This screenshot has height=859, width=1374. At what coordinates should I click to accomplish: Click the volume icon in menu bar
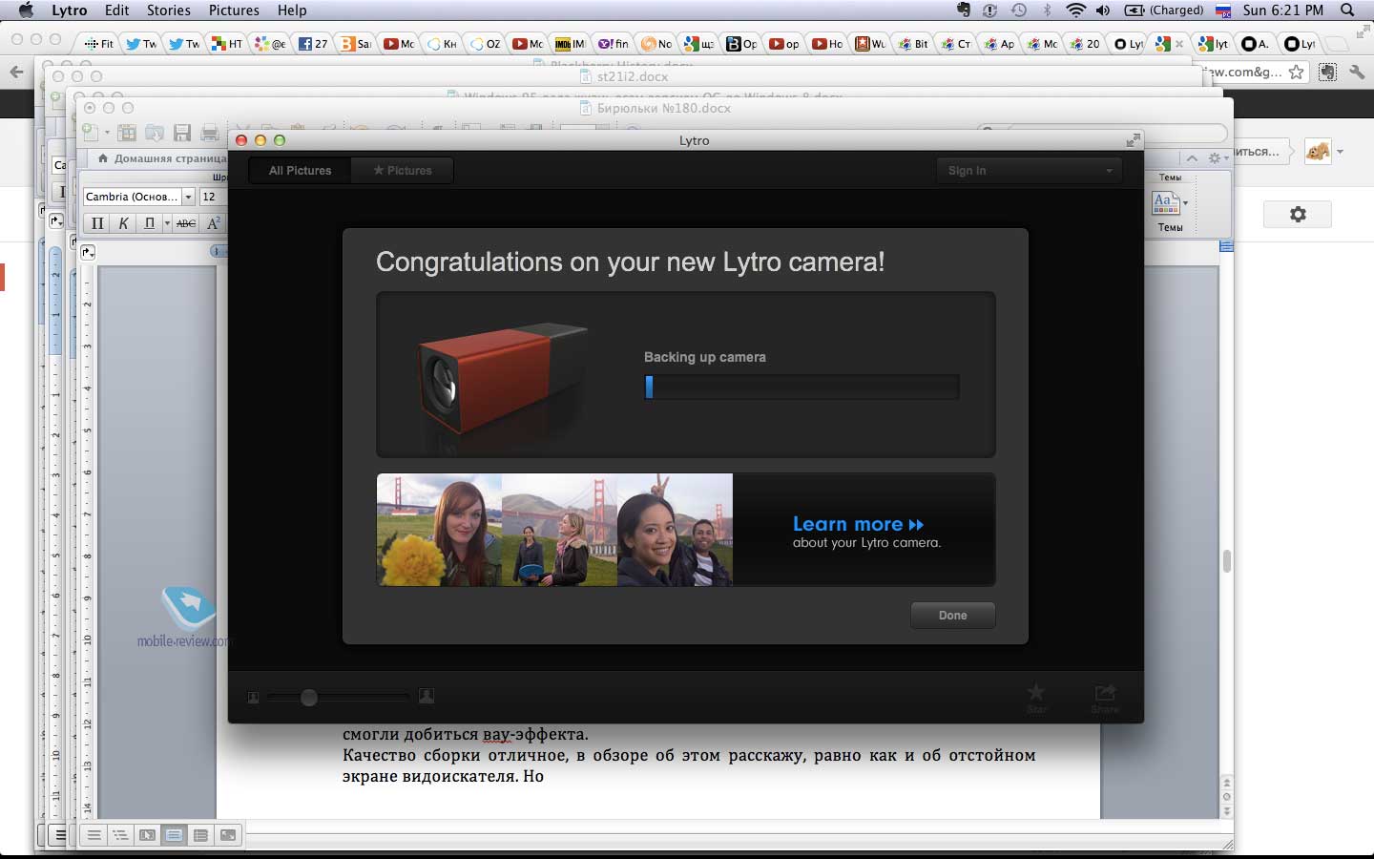[x=1103, y=10]
